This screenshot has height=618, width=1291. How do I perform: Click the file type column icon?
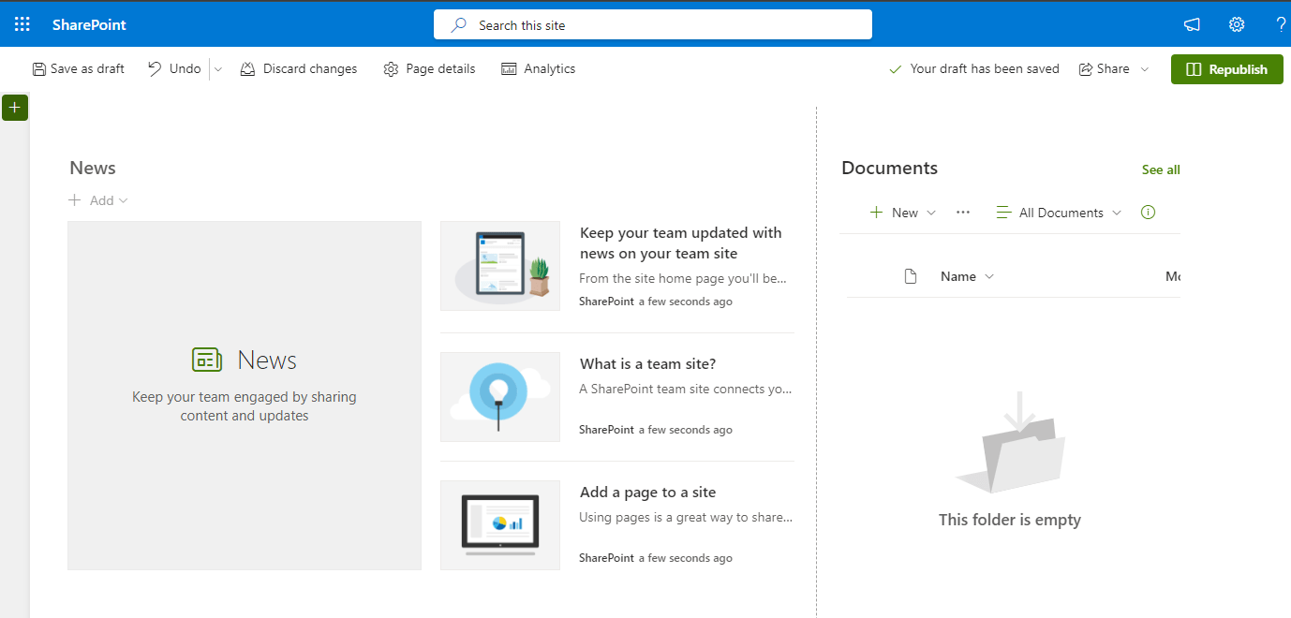pyautogui.click(x=910, y=276)
